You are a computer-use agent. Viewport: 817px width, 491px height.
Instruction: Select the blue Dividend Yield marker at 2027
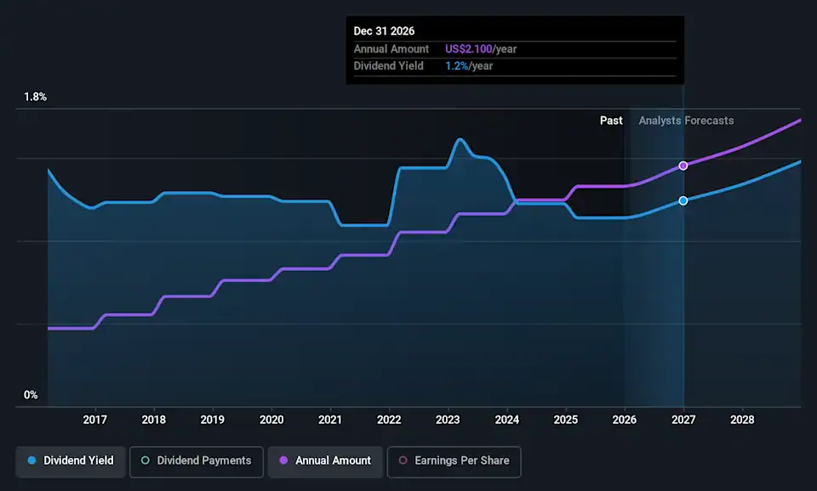683,200
